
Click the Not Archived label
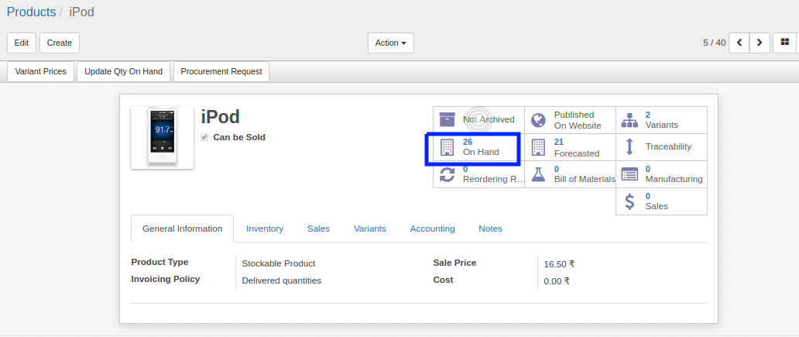(489, 119)
